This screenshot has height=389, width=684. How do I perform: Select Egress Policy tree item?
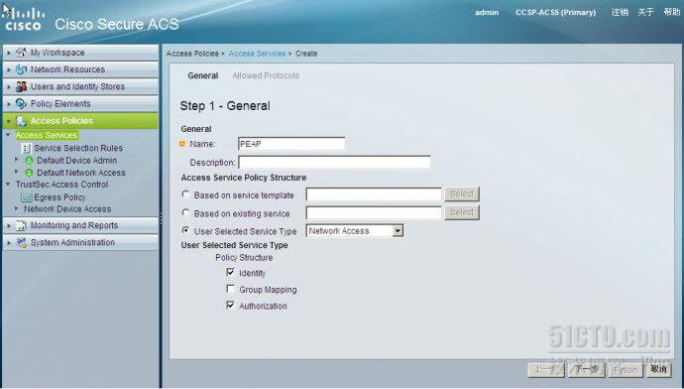tap(59, 197)
